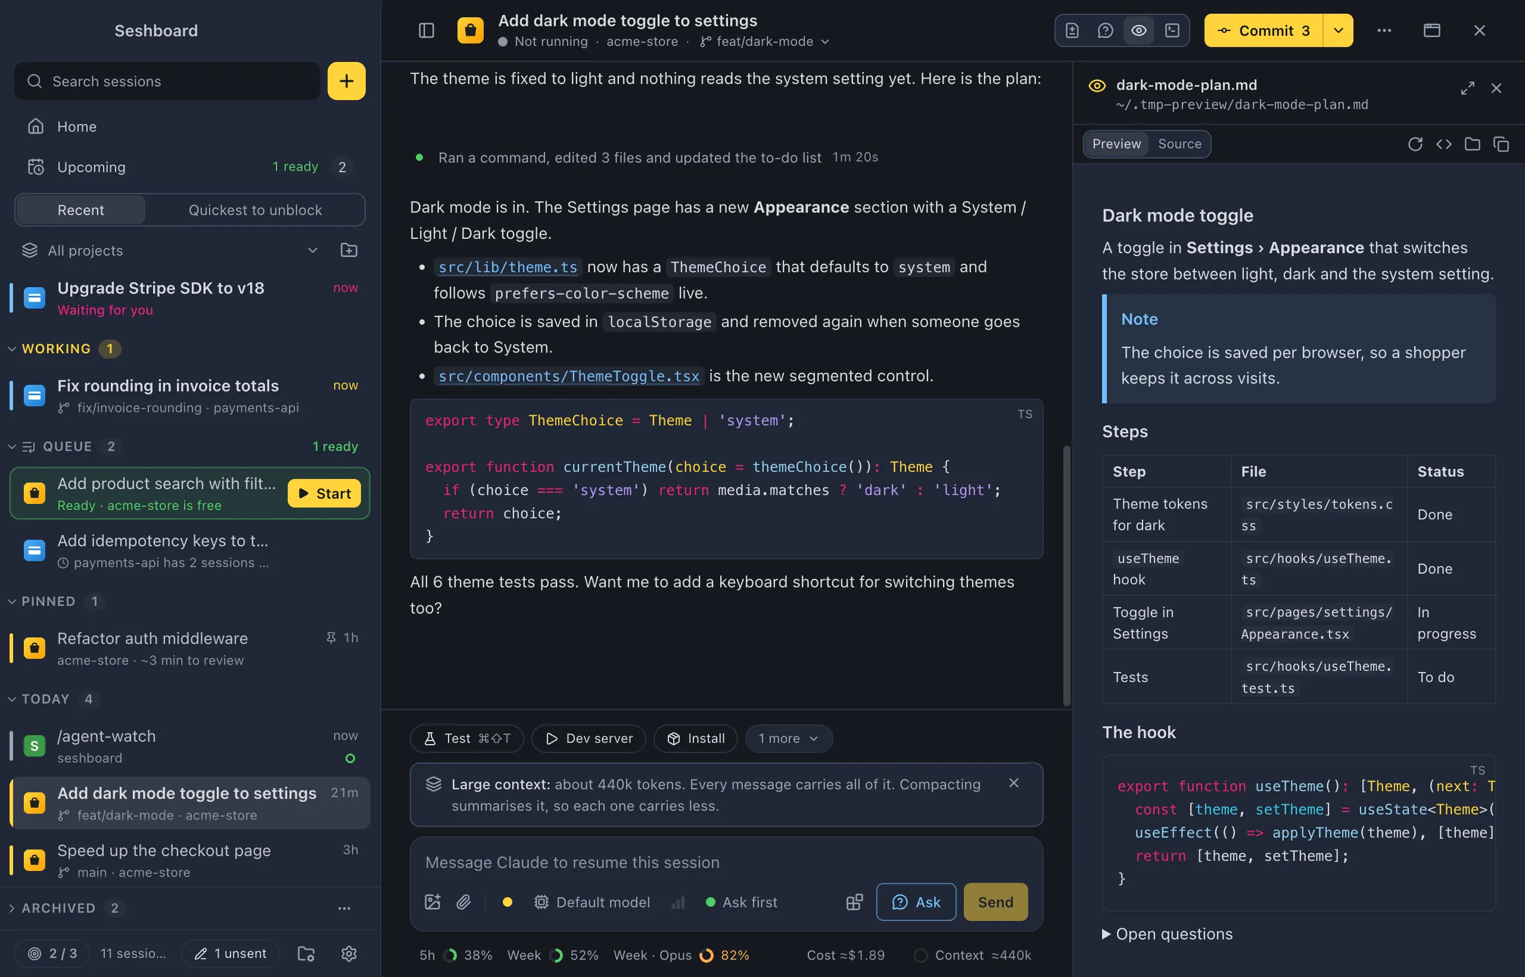Copy the preview file contents icon
1525x977 pixels.
click(x=1501, y=145)
